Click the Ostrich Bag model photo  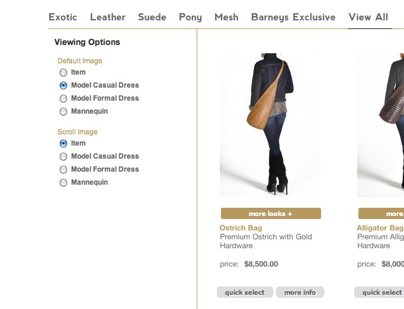tap(270, 124)
